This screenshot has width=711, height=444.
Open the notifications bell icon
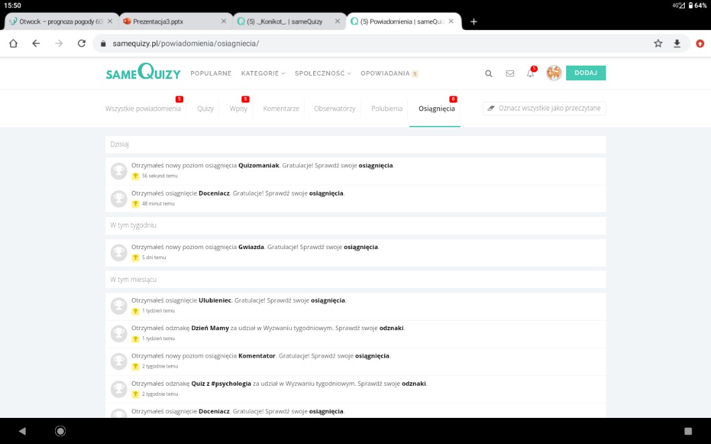tap(531, 73)
